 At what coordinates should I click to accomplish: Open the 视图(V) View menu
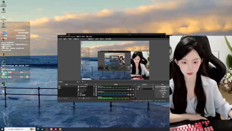(70, 39)
